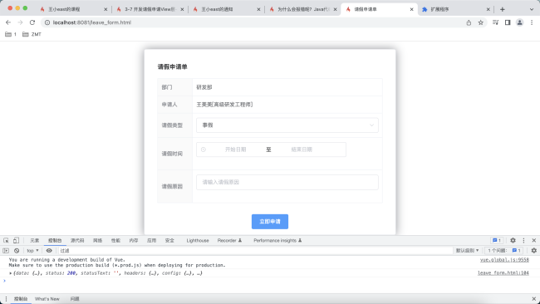The height and width of the screenshot is (304, 540).
Task: Open the tab search chevron
Action: (x=532, y=9)
